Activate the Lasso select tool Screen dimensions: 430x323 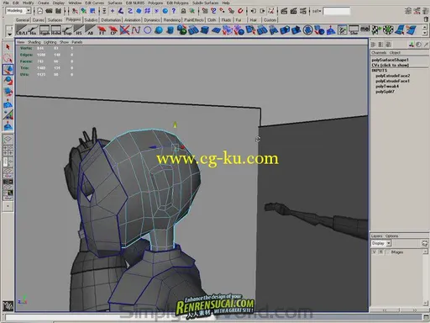(8, 58)
